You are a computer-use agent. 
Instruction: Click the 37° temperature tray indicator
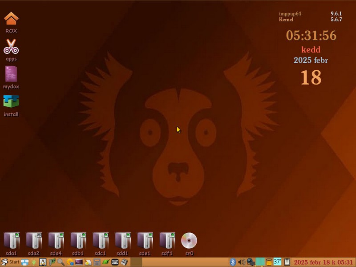coord(277,262)
